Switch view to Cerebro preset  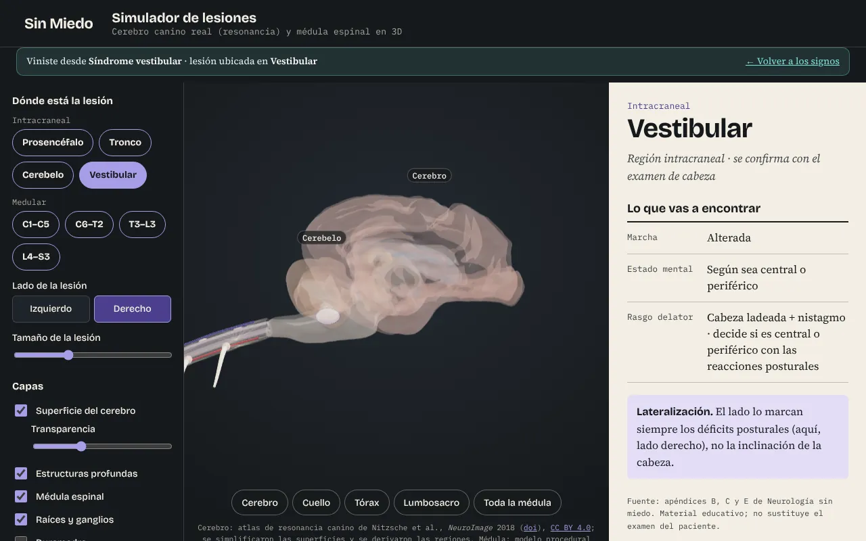tap(260, 503)
